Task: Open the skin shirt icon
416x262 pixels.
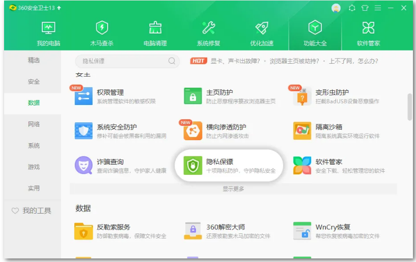Action: coord(365,8)
